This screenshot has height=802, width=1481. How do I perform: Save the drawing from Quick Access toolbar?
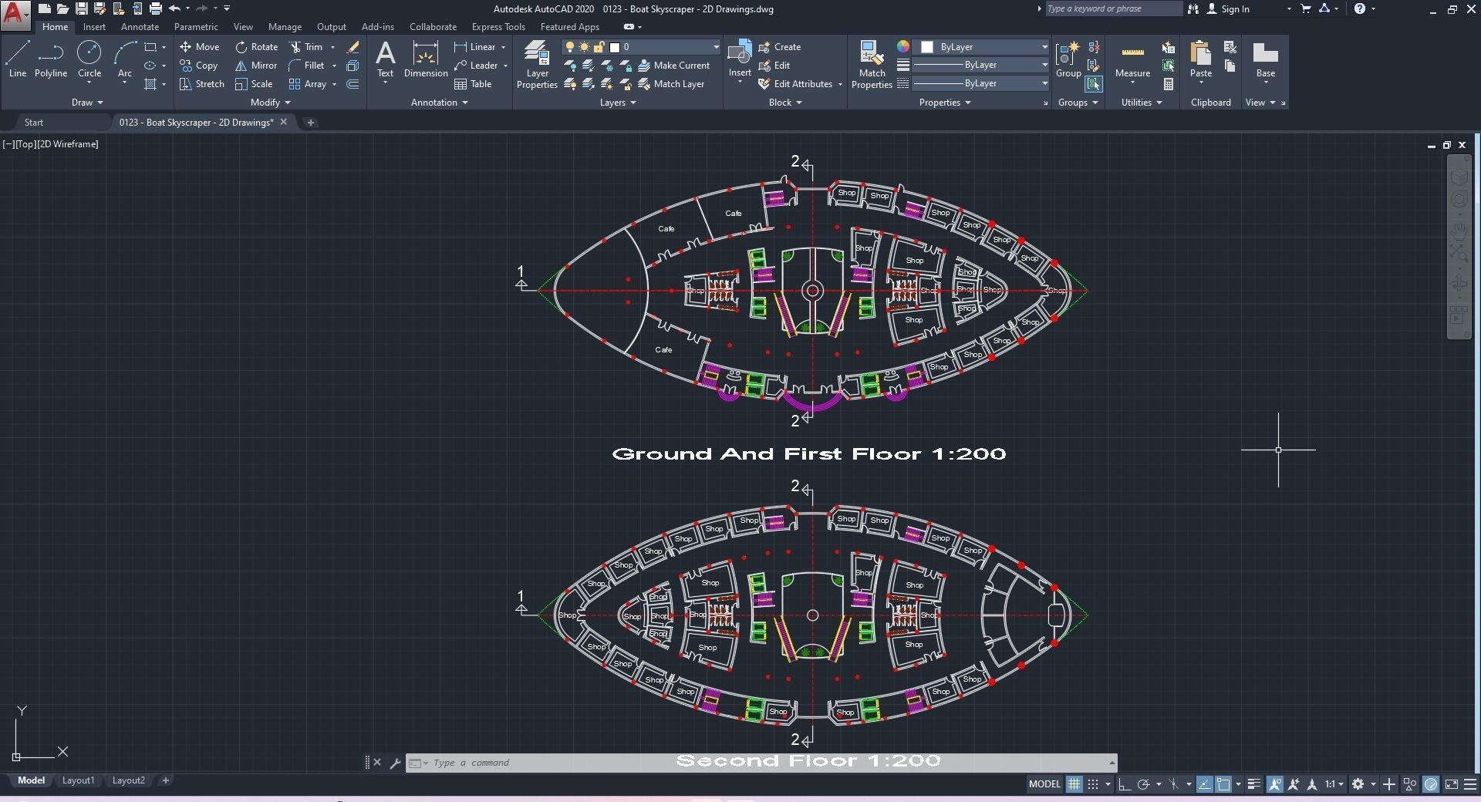[81, 8]
